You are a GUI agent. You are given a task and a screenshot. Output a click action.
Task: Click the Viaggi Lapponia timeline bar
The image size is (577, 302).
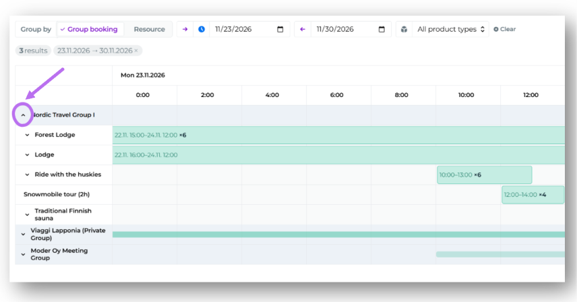click(338, 235)
